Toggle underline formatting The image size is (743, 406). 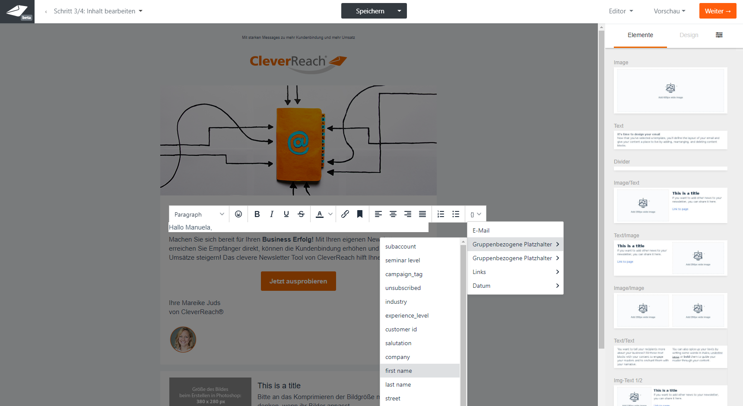click(286, 214)
